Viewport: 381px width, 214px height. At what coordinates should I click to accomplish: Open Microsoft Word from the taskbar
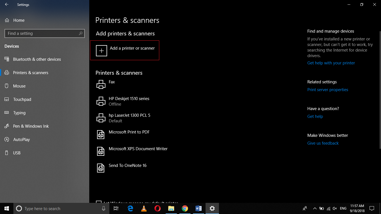coord(198,208)
